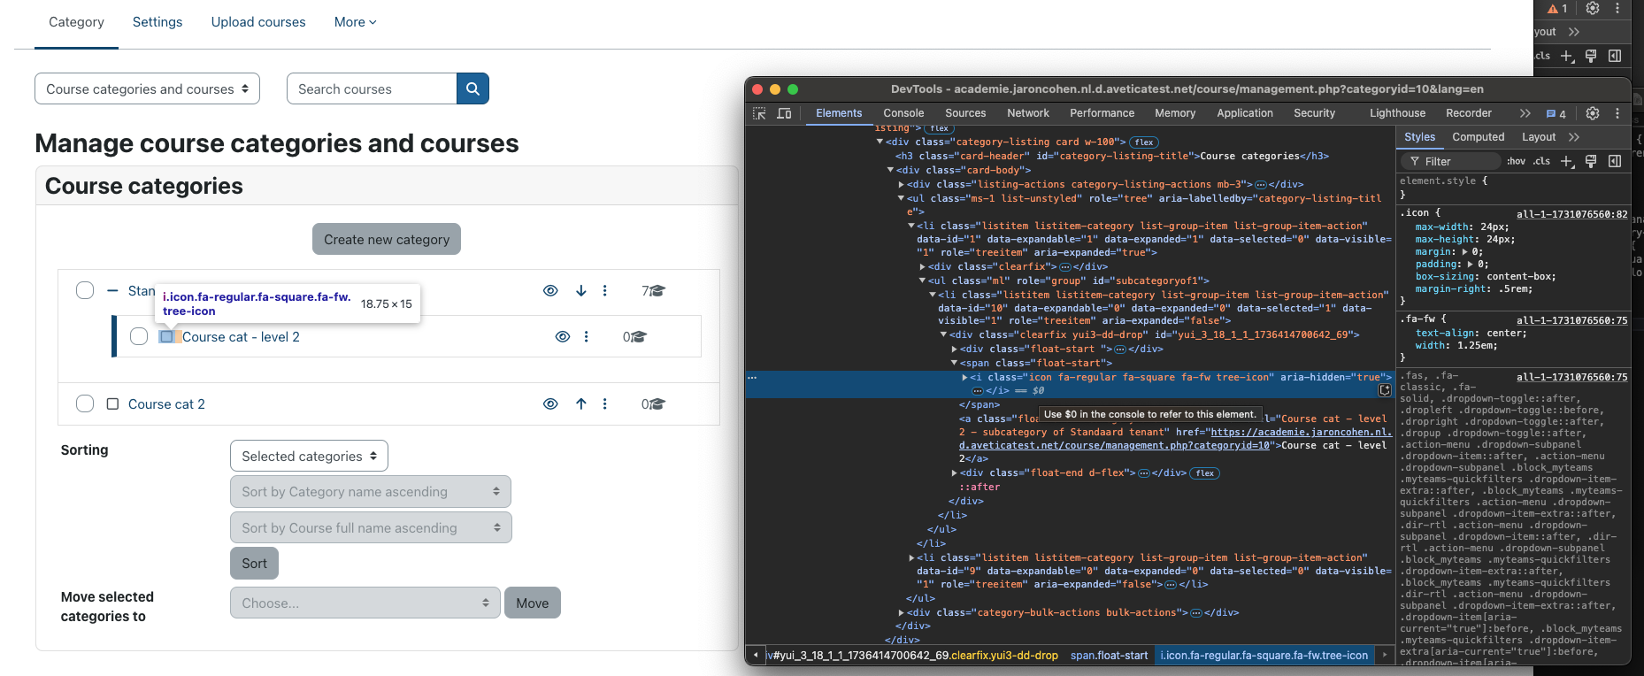Image resolution: width=1644 pixels, height=676 pixels.
Task: Click the flex badge next to category-listing div
Action: pyautogui.click(x=1144, y=142)
